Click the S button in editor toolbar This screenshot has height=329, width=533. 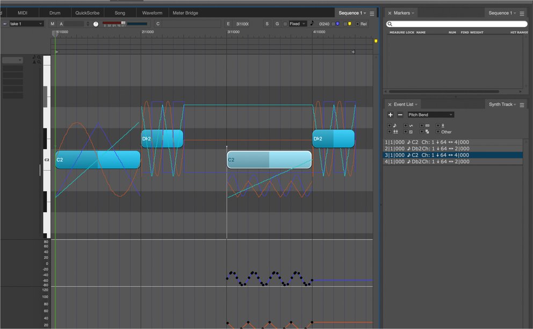(x=267, y=24)
